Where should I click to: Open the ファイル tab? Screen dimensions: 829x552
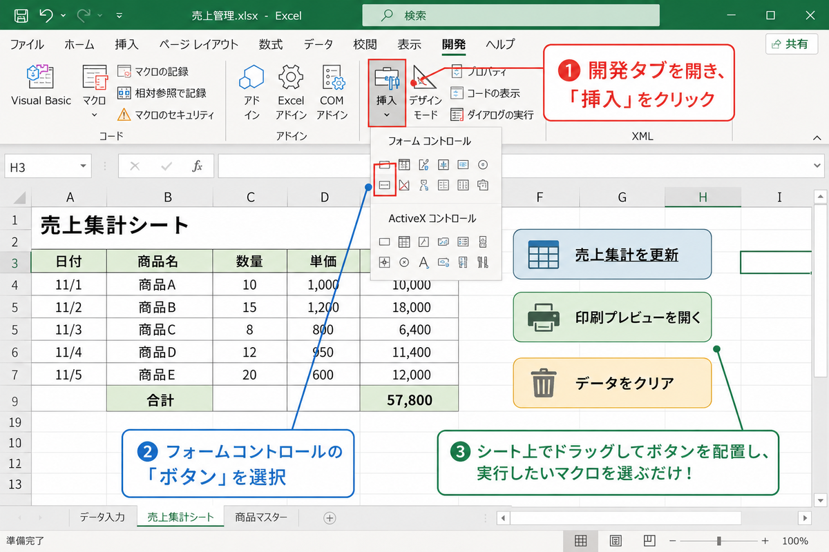point(27,44)
